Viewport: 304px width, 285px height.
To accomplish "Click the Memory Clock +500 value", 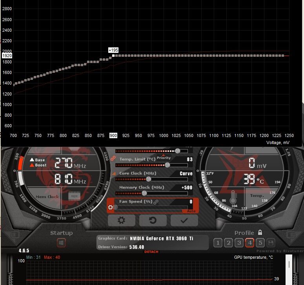I will pyautogui.click(x=187, y=188).
